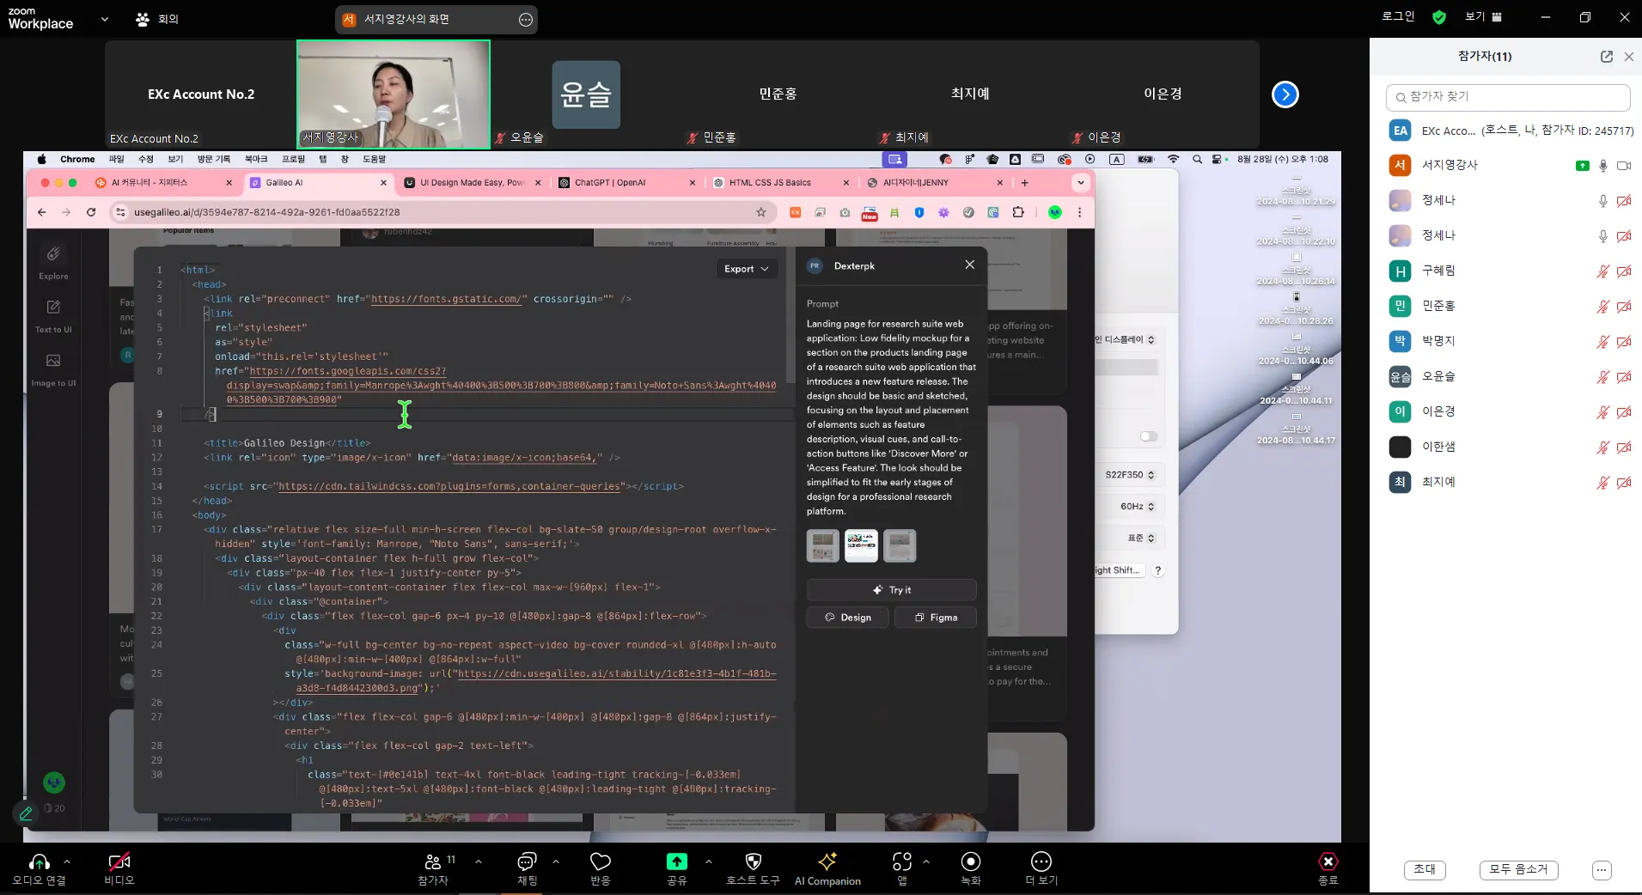Open Chrome three-dot menu
1642x895 pixels.
pyautogui.click(x=1080, y=212)
